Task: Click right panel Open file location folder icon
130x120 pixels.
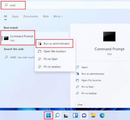Action: [77, 80]
